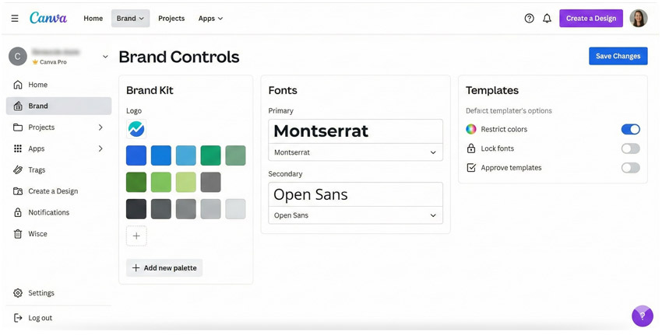Open the notifications bell icon
The height and width of the screenshot is (335, 662).
coord(547,18)
